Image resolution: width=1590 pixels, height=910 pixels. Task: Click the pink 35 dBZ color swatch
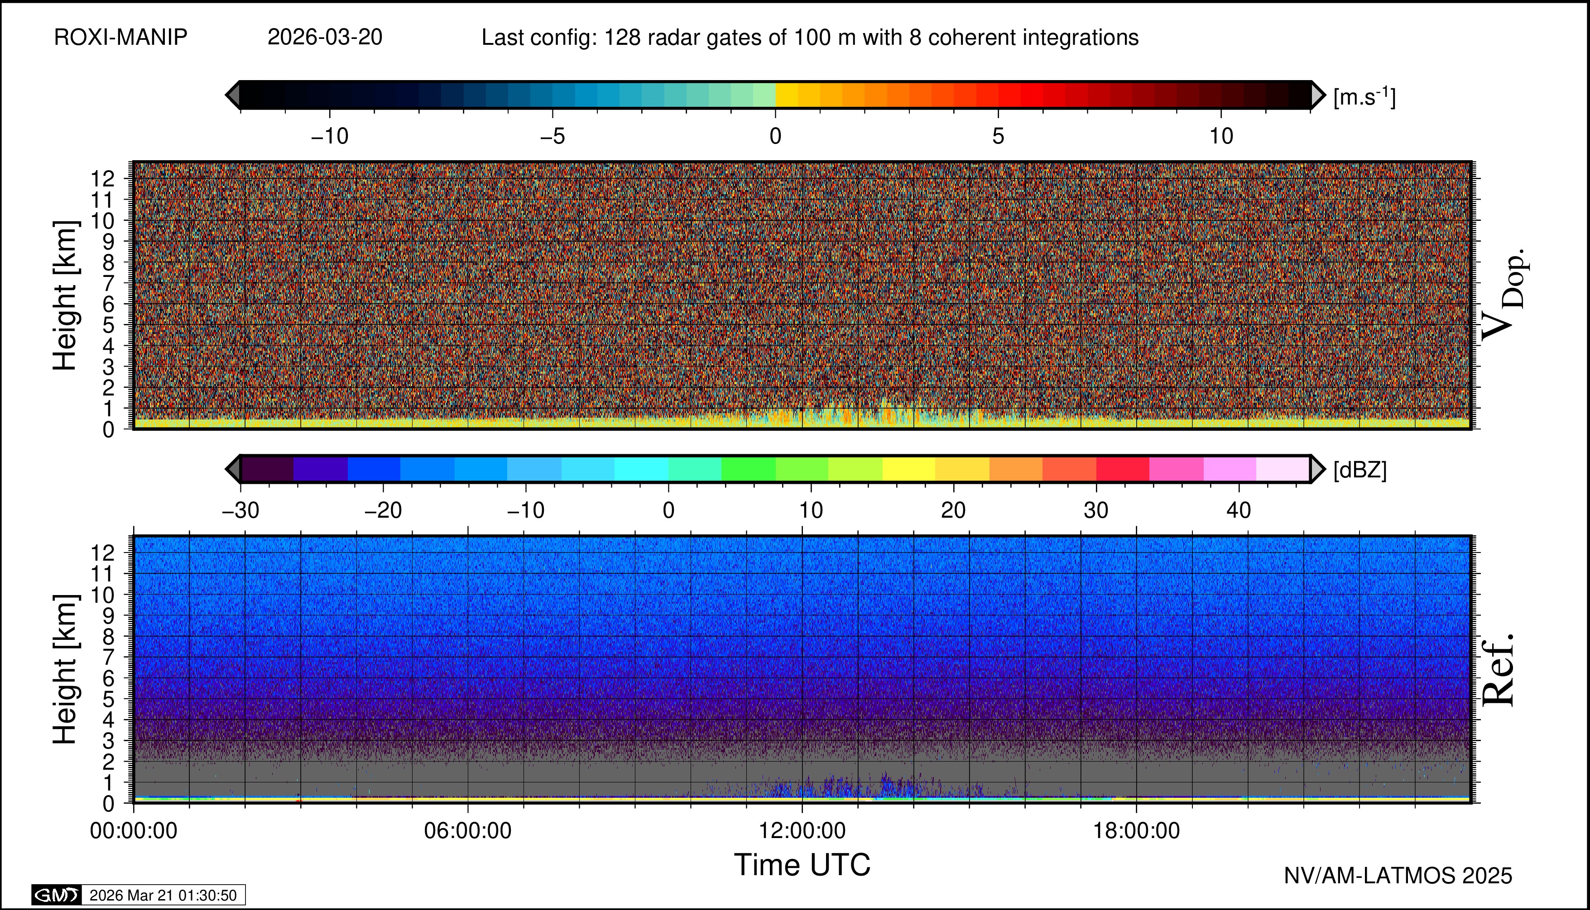pyautogui.click(x=1176, y=469)
